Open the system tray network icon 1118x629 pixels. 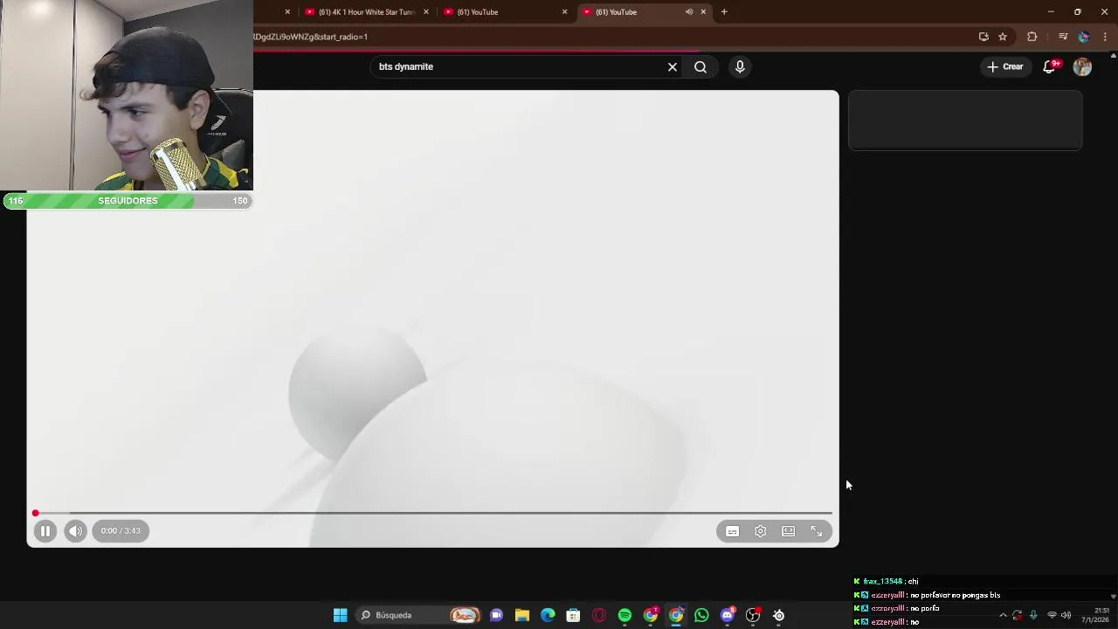point(1052,615)
